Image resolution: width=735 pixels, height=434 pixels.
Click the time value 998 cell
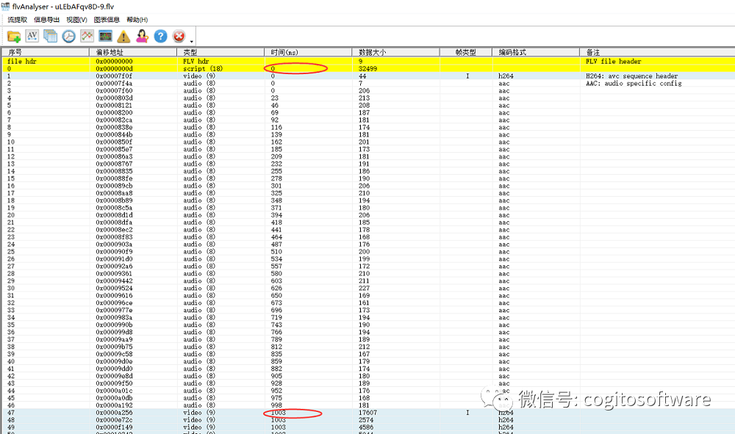276,405
